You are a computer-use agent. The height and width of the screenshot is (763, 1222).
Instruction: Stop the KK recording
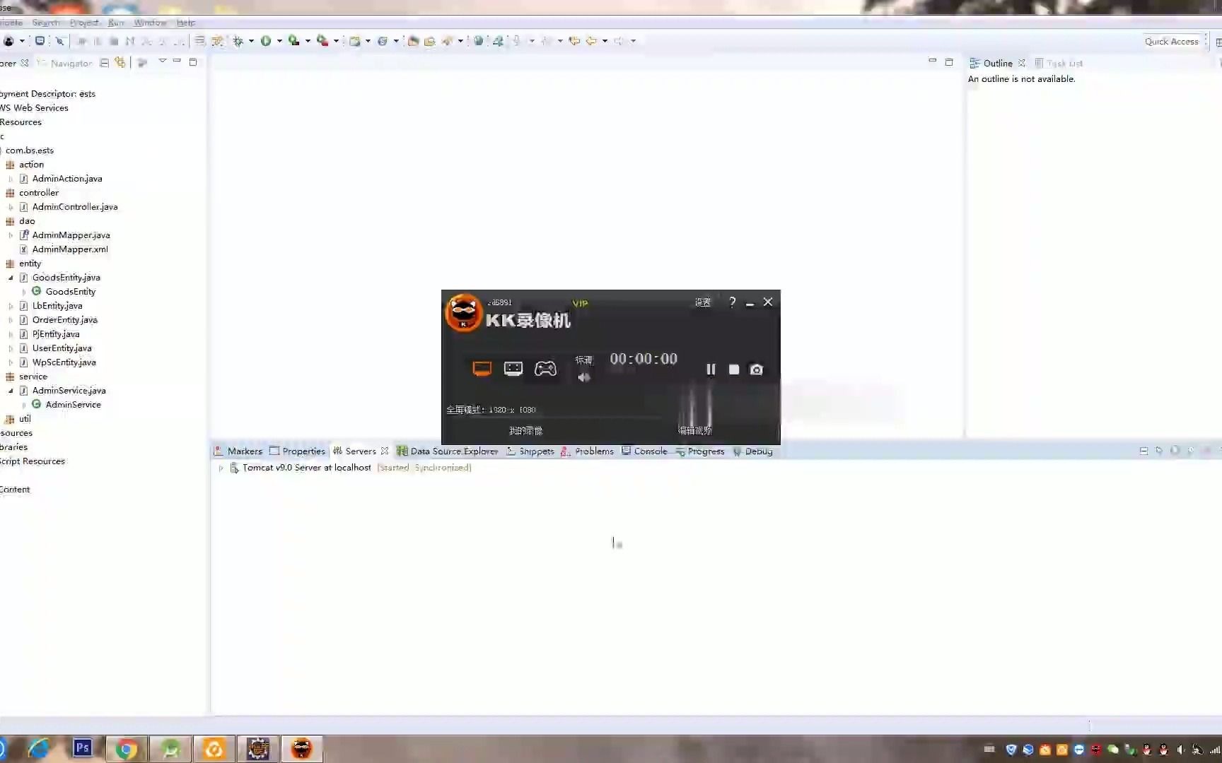(x=734, y=369)
